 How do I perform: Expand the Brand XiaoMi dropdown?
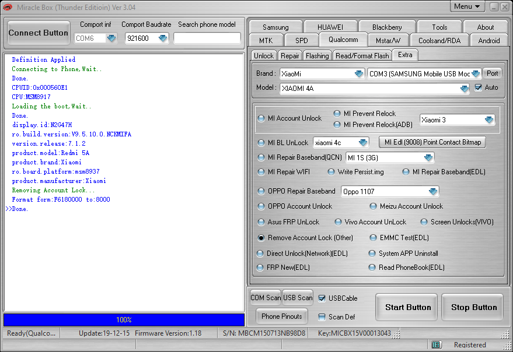(359, 74)
